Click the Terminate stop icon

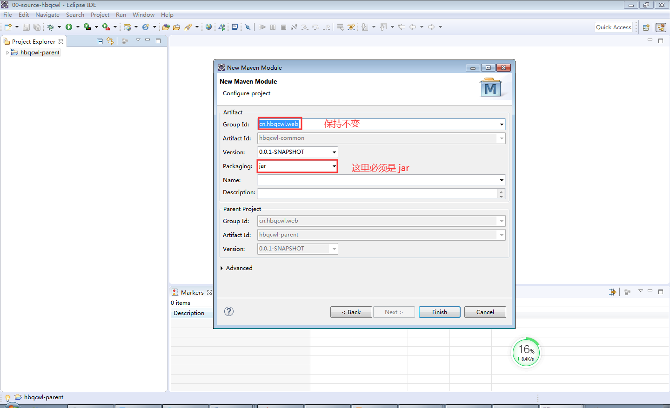point(283,27)
